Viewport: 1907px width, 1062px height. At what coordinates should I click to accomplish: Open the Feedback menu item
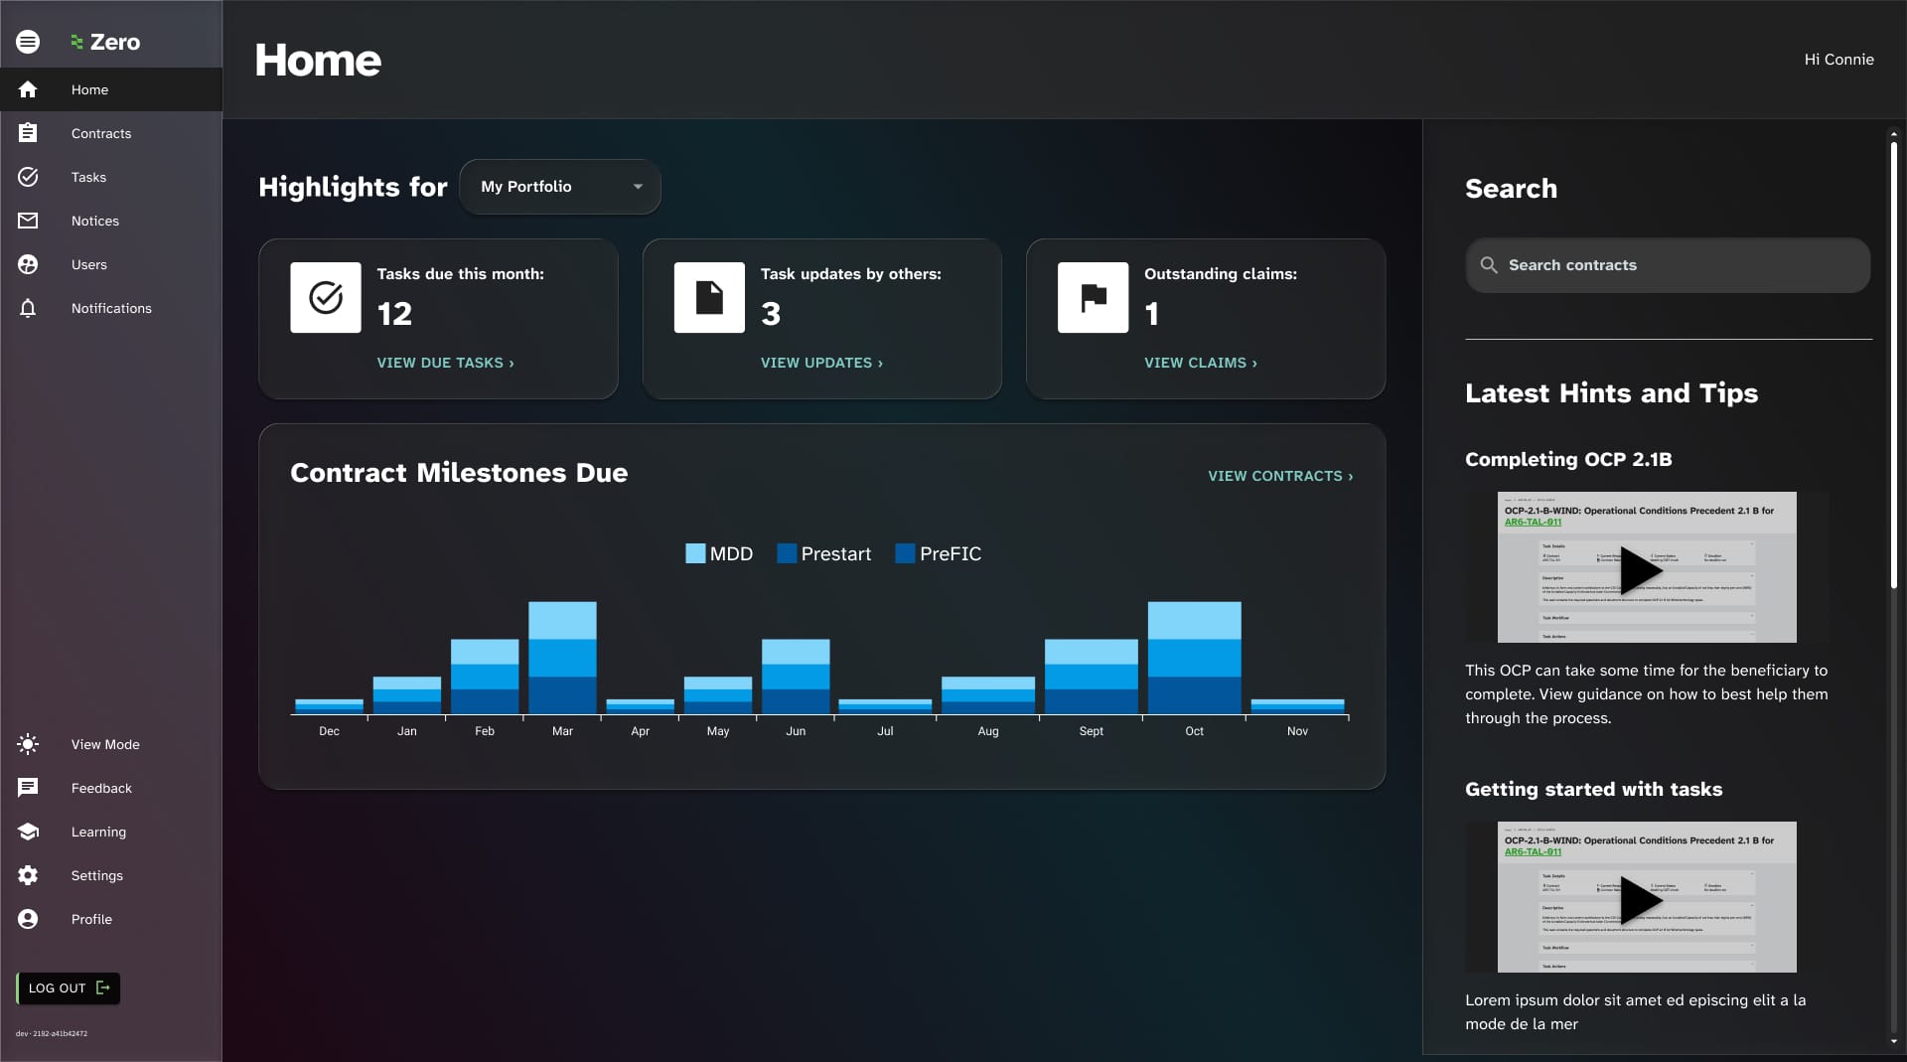coord(100,788)
